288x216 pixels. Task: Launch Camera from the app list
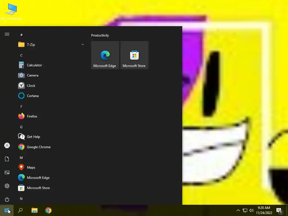pyautogui.click(x=51, y=75)
